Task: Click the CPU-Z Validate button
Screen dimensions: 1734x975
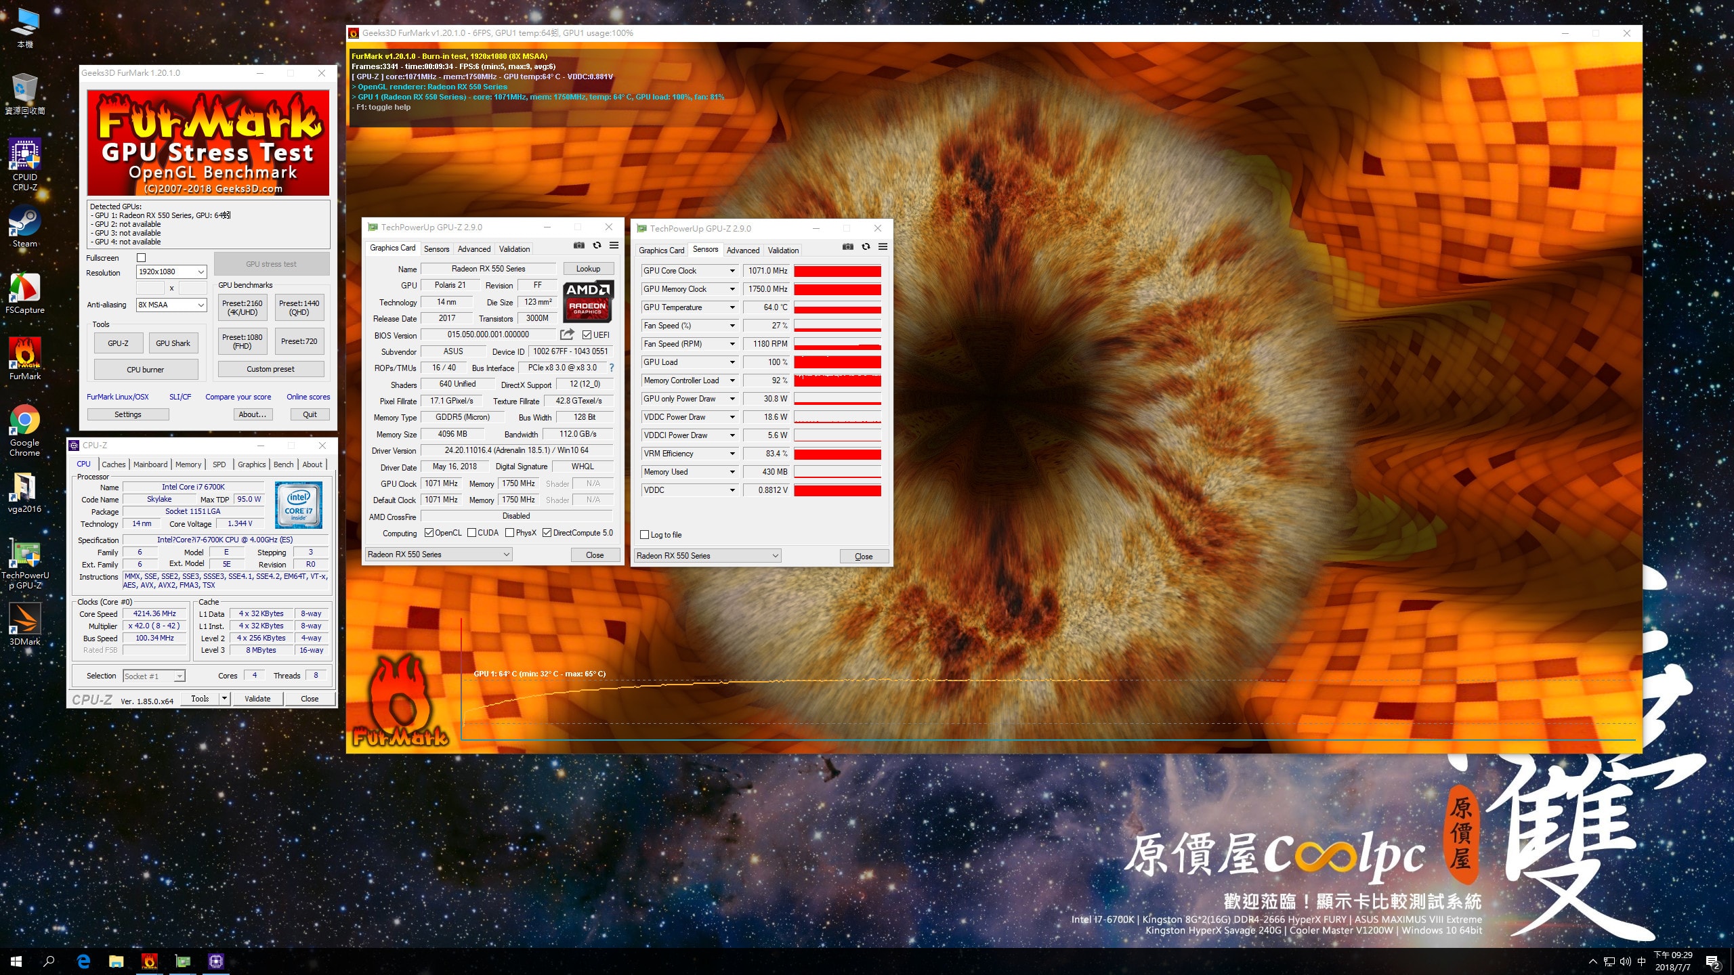Action: (x=257, y=699)
